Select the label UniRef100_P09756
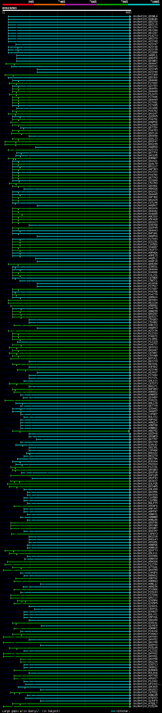This screenshot has width=162, height=713. [x=145, y=292]
